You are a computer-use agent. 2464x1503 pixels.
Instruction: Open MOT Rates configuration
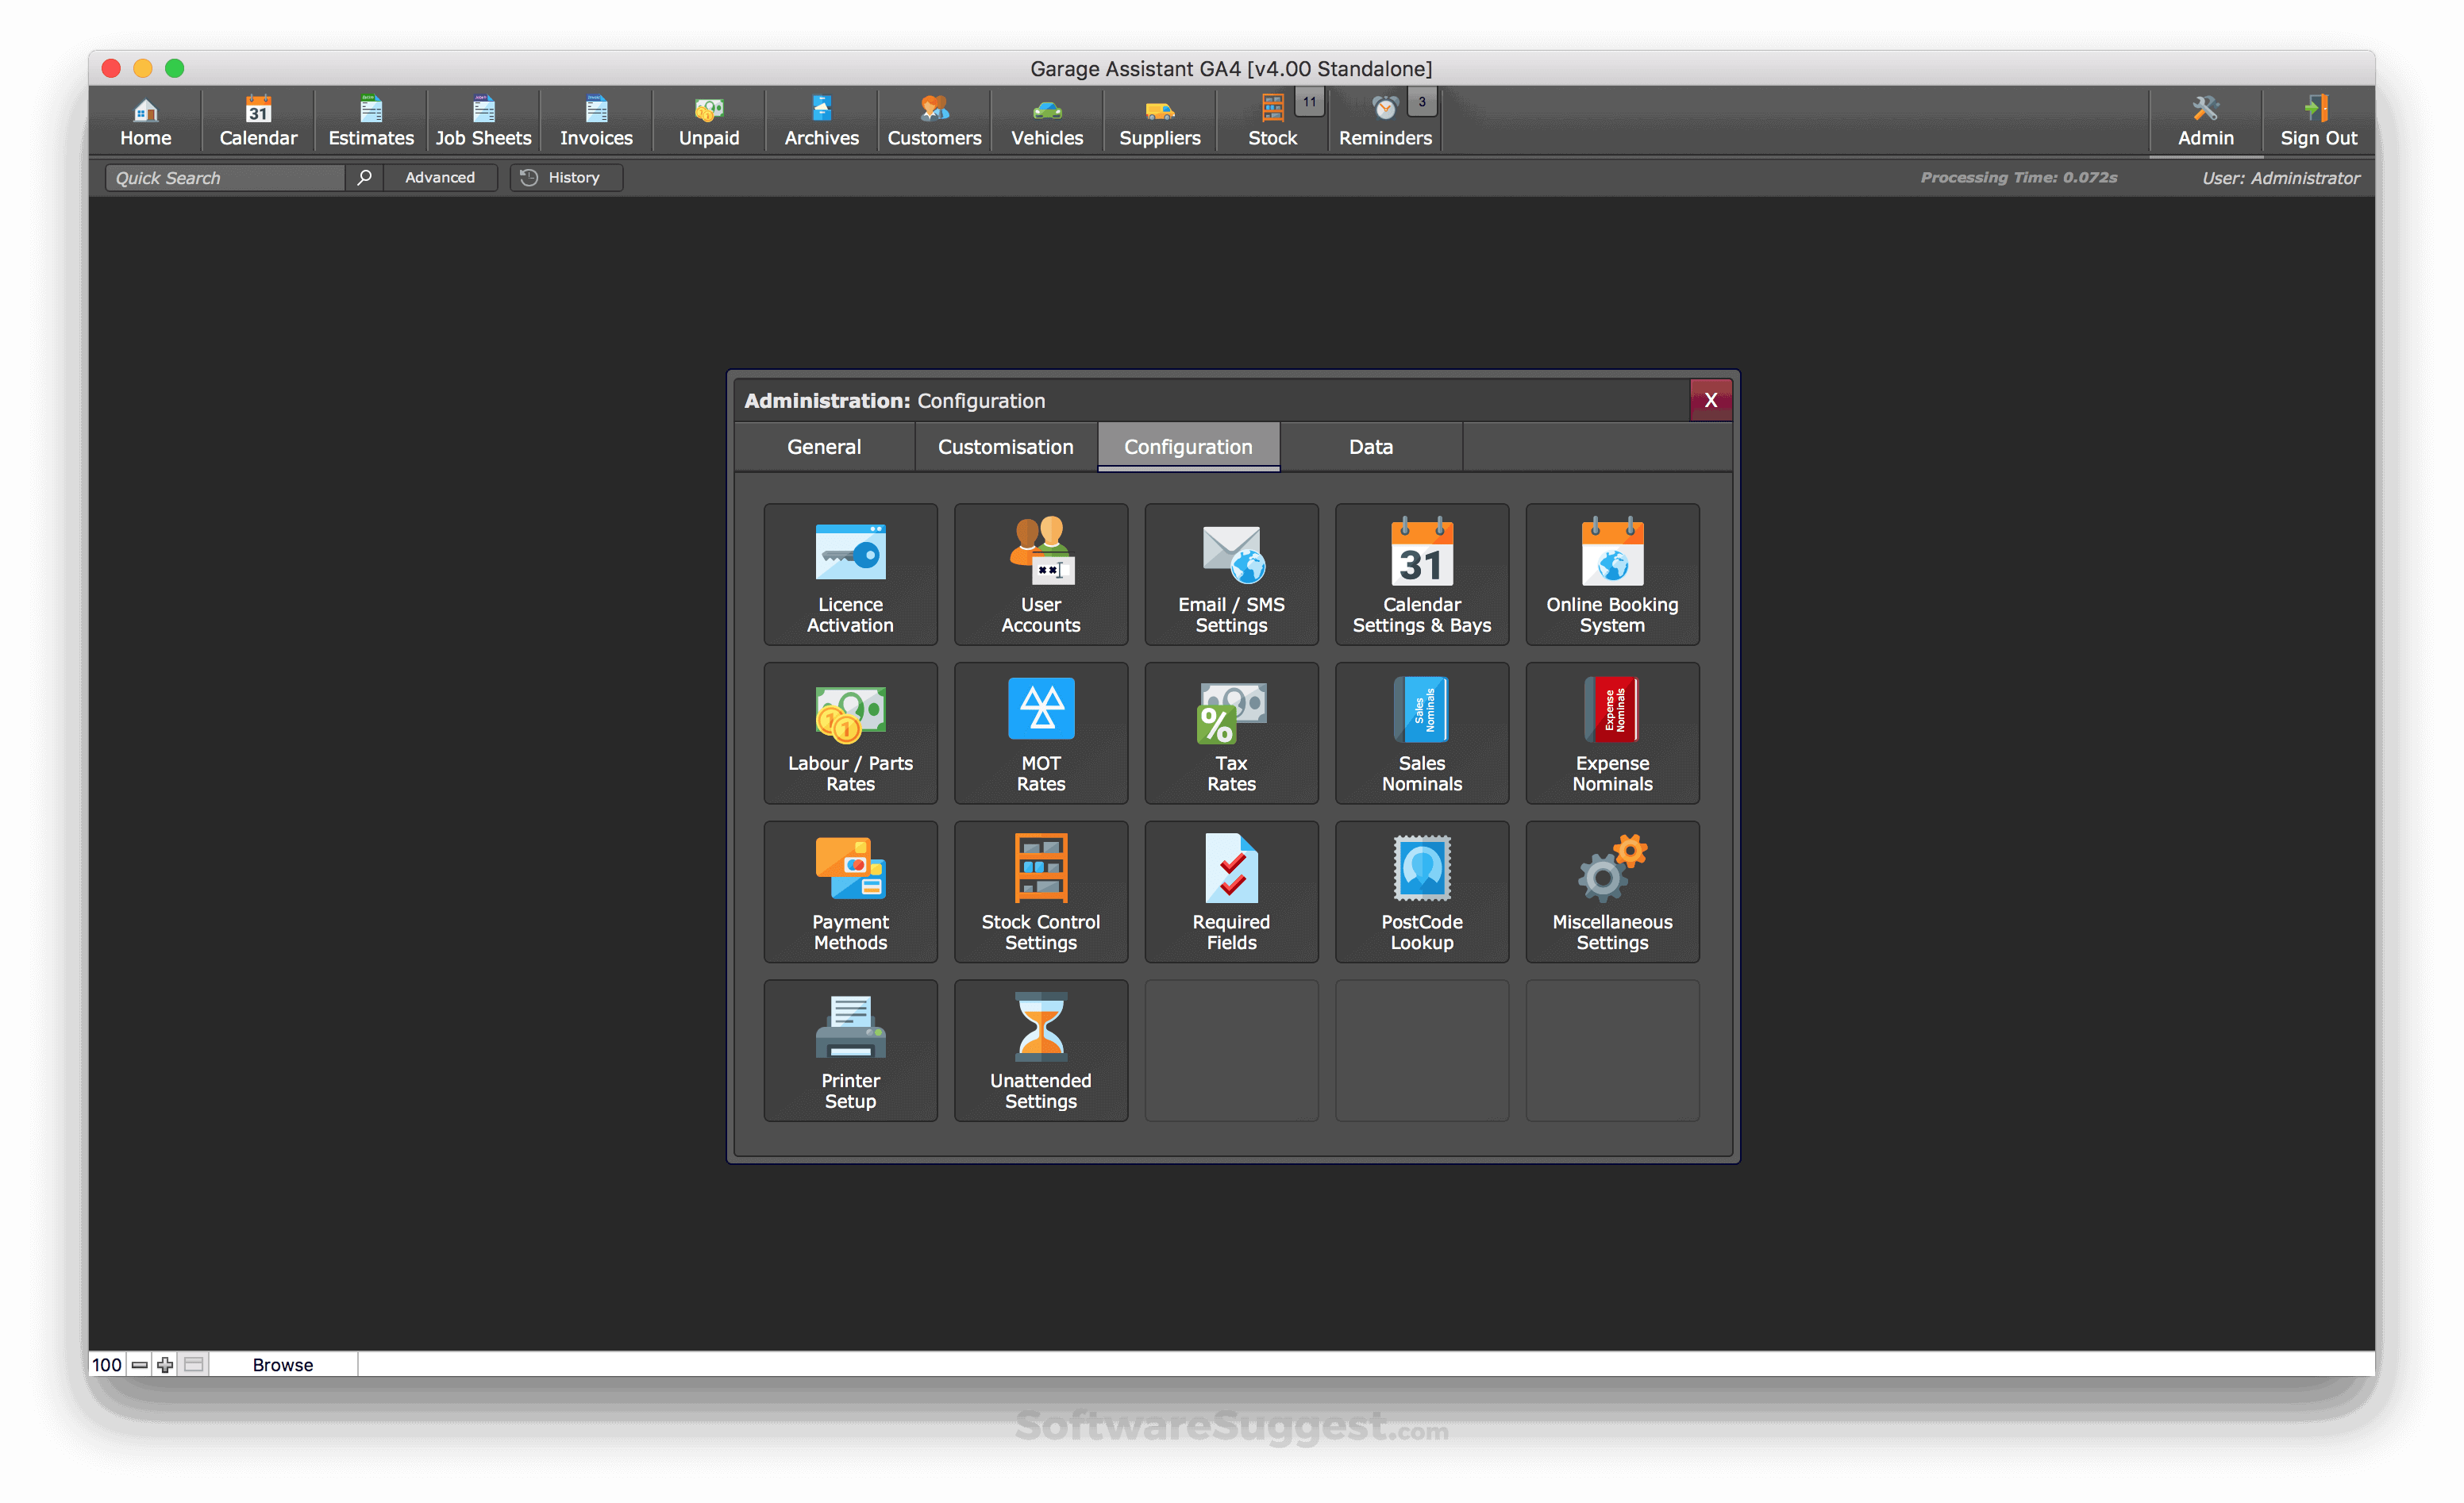tap(1040, 733)
